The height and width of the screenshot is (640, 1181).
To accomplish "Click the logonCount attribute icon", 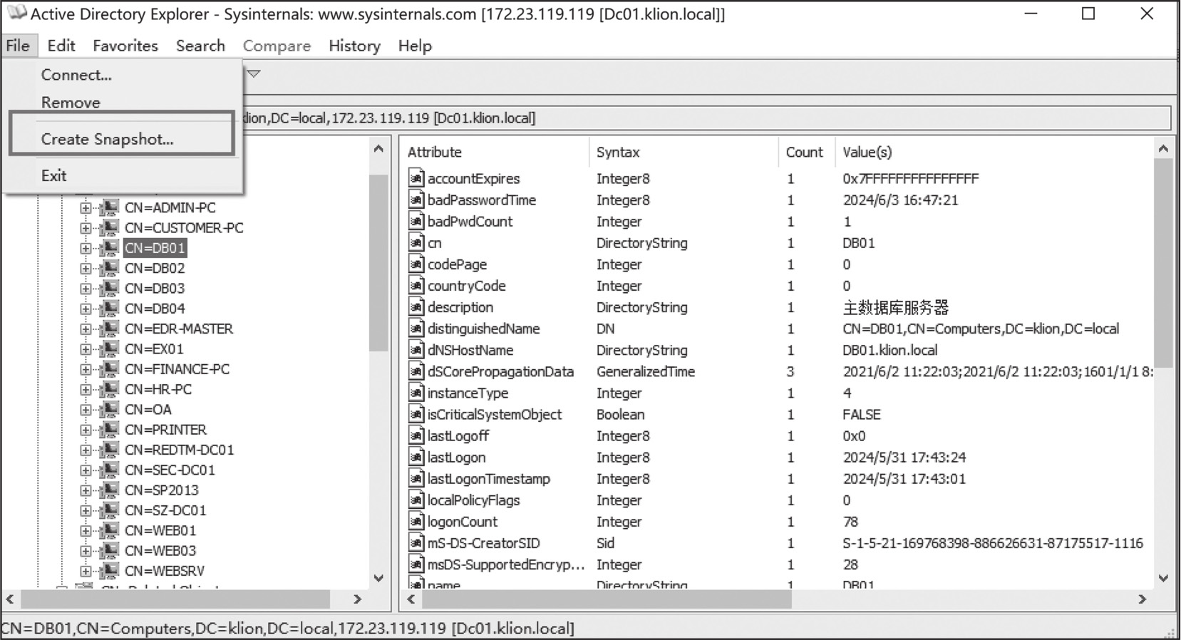I will pyautogui.click(x=416, y=522).
